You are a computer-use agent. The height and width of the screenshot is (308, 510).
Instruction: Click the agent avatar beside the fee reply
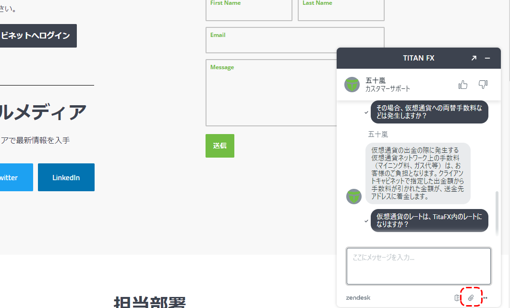[354, 197]
